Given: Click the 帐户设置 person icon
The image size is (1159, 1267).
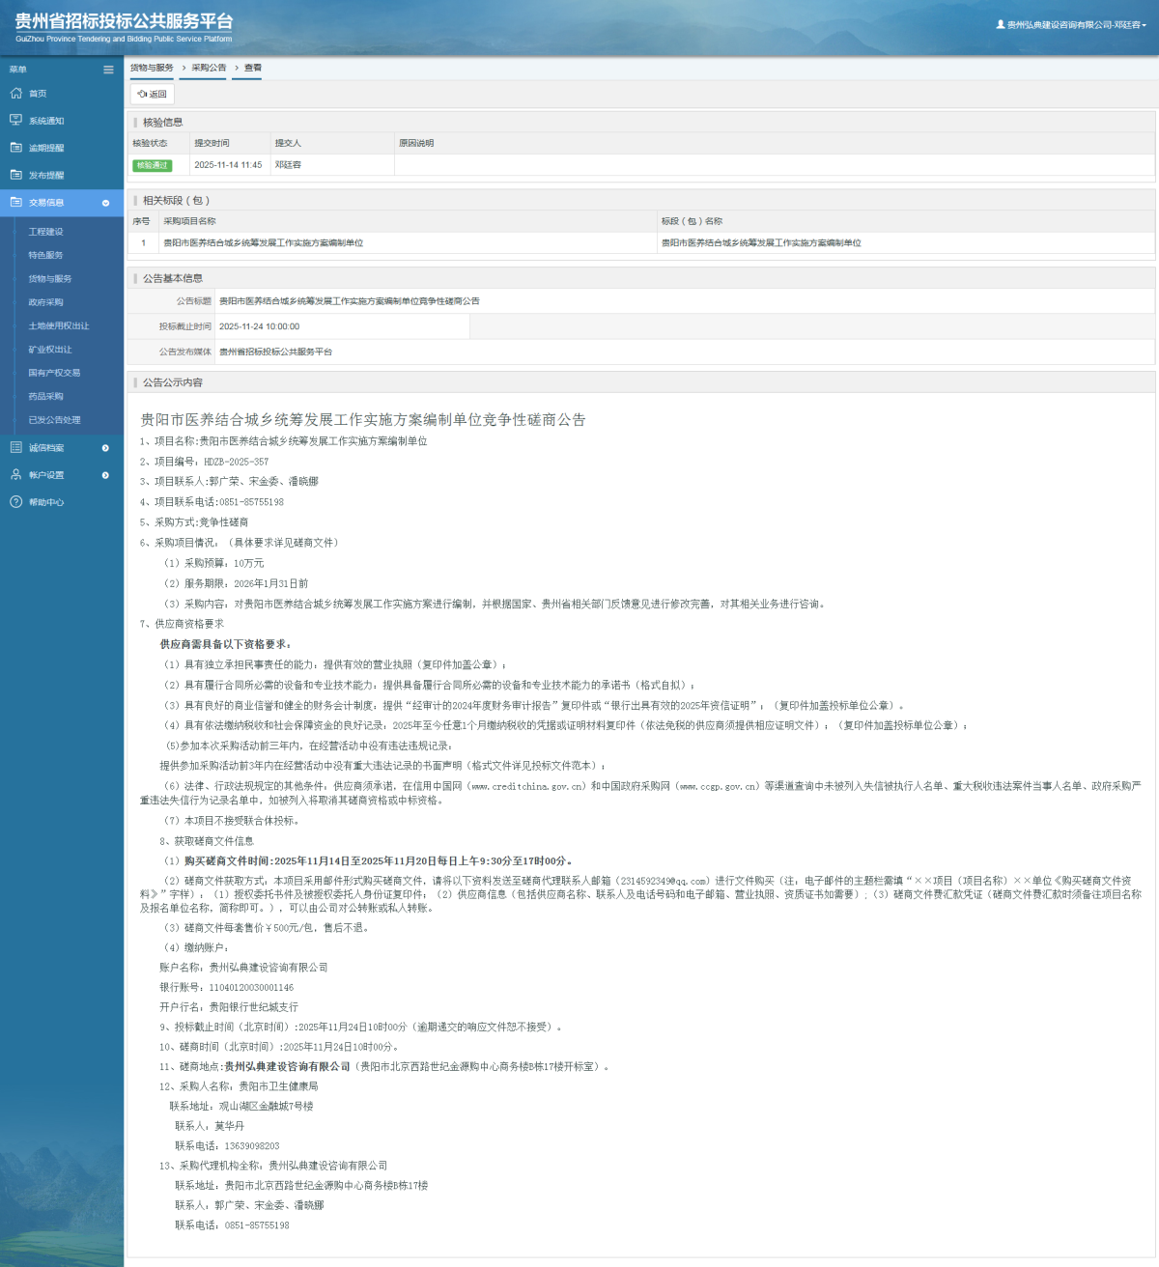Looking at the screenshot, I should (x=15, y=475).
